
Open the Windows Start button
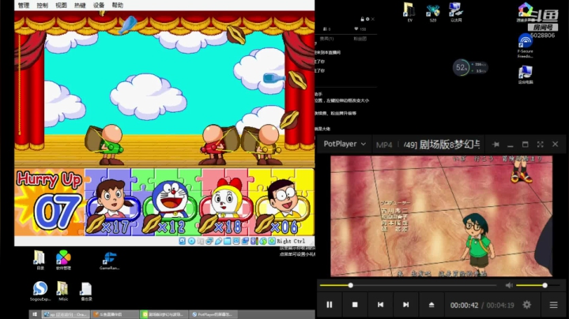35,314
